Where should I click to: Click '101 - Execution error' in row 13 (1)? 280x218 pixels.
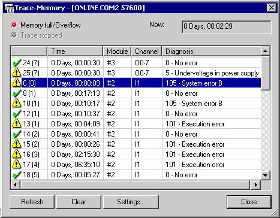click(x=195, y=124)
